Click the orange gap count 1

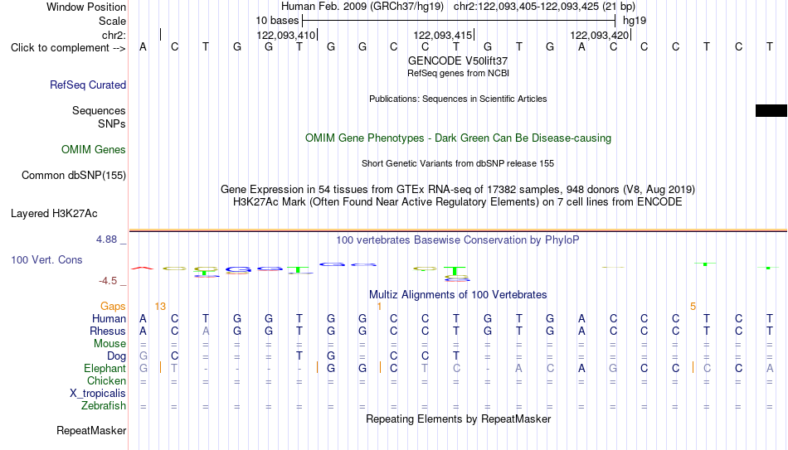379,307
